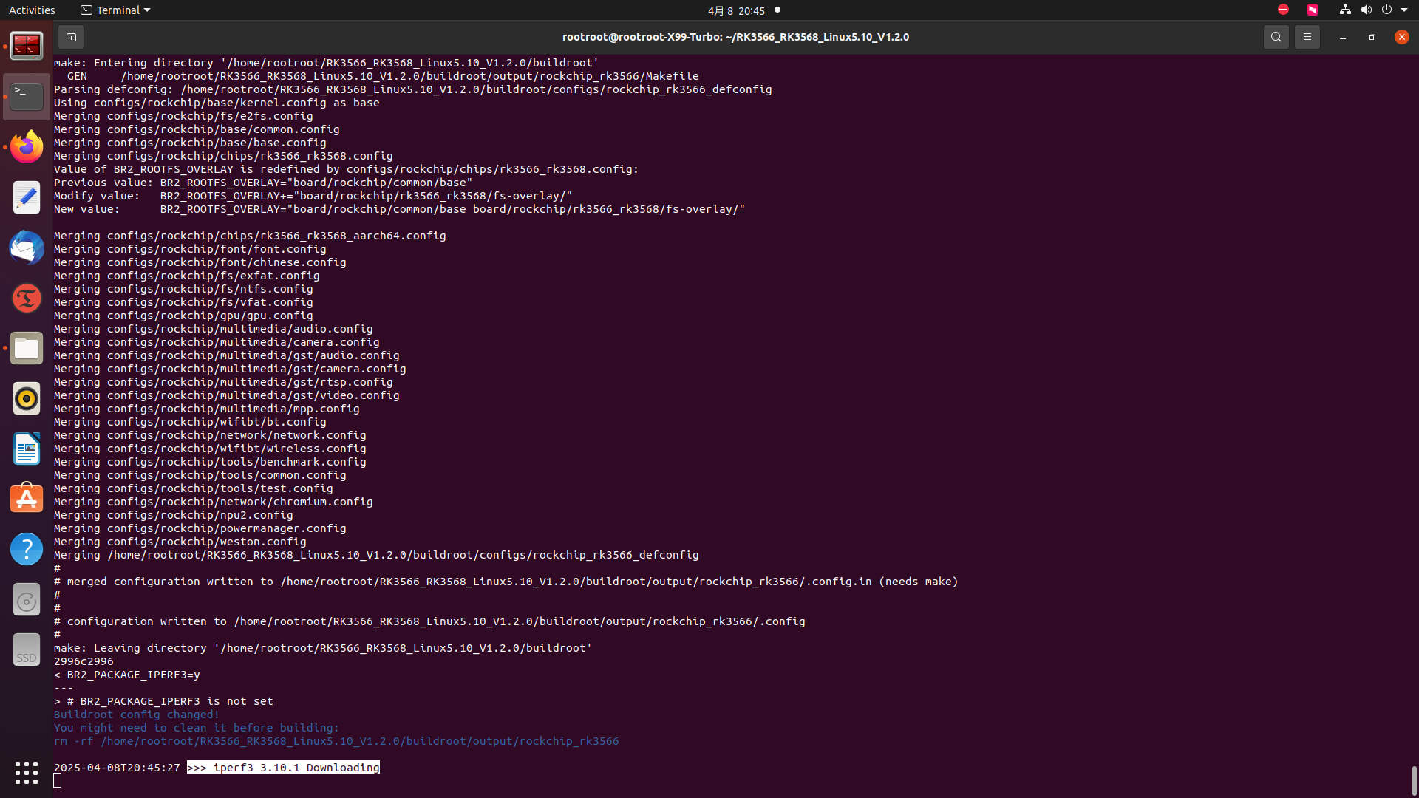Image resolution: width=1419 pixels, height=798 pixels.
Task: Open Thunderbird mail from the dock
Action: [x=27, y=248]
